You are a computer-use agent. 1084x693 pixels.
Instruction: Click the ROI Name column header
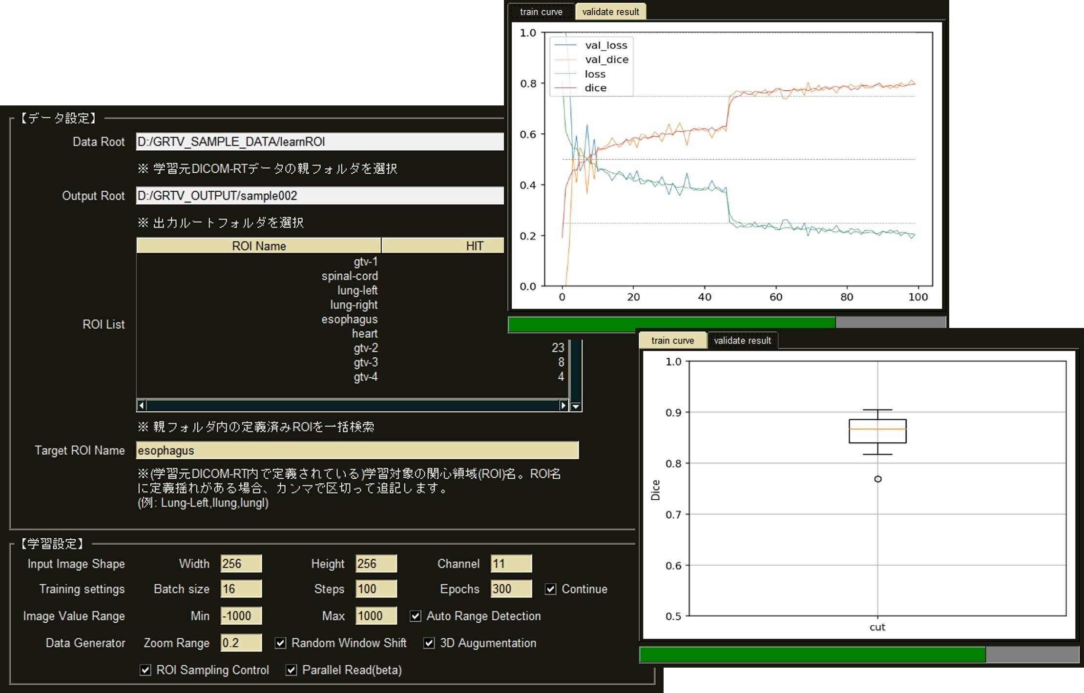pyautogui.click(x=259, y=246)
